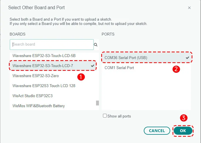Choose Waveshare ESP32-S3-Touch-LCD-7 board
This screenshot has width=201, height=143.
coord(43,66)
